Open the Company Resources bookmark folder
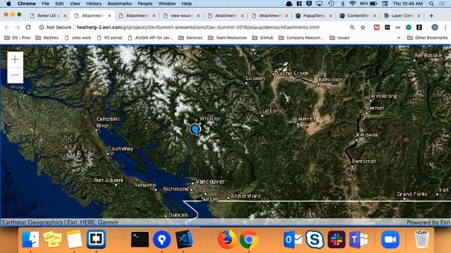 [301, 37]
